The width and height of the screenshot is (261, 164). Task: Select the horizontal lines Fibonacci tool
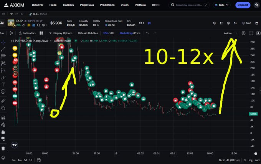point(3,56)
